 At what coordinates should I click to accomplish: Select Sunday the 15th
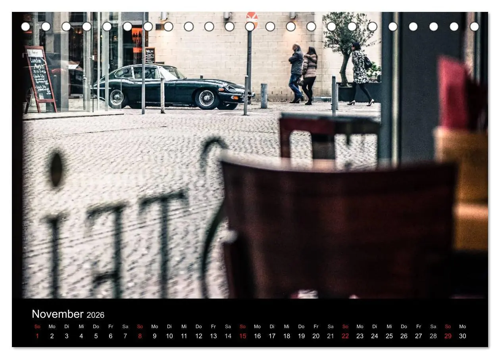click(242, 336)
